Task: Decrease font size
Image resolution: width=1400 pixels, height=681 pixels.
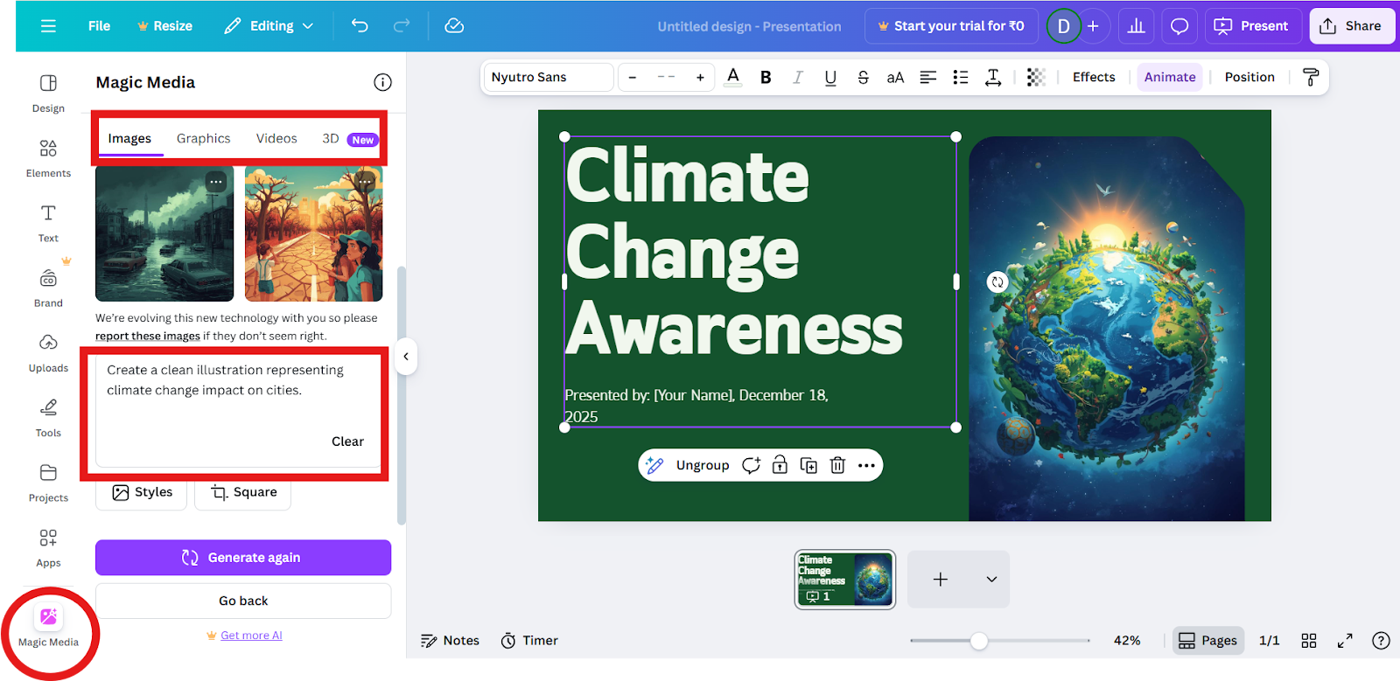Action: pyautogui.click(x=633, y=77)
